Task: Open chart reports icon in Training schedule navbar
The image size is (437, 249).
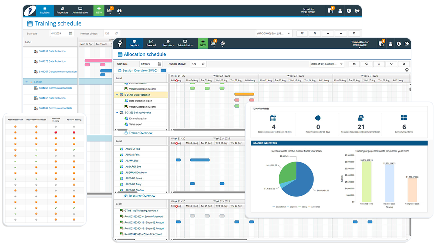Action: click(x=110, y=11)
